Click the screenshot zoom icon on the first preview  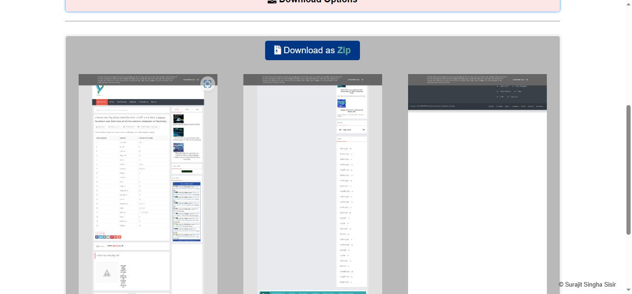point(208,83)
